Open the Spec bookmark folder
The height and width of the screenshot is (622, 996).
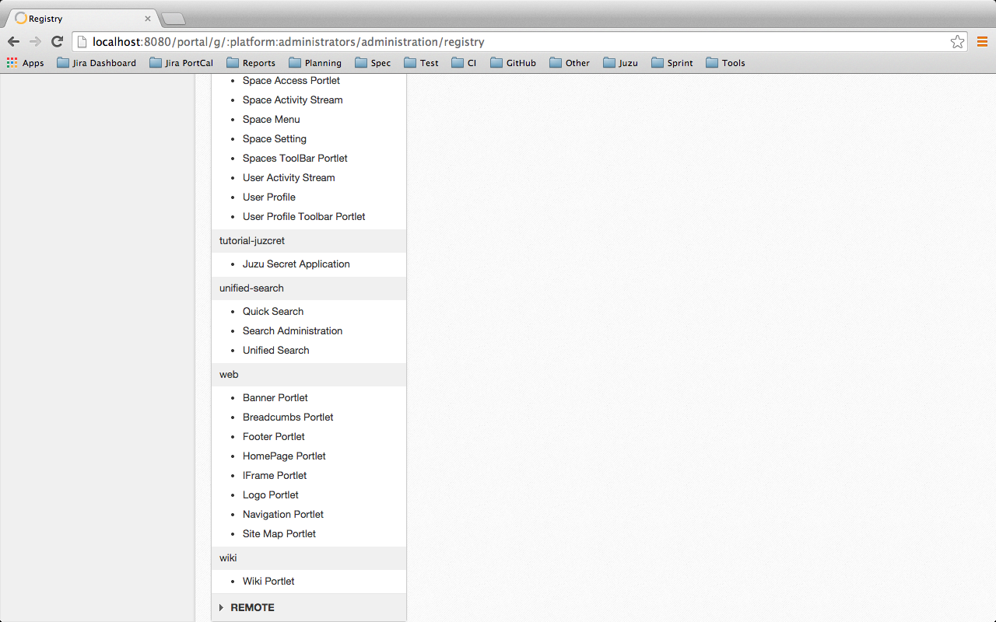coord(373,63)
